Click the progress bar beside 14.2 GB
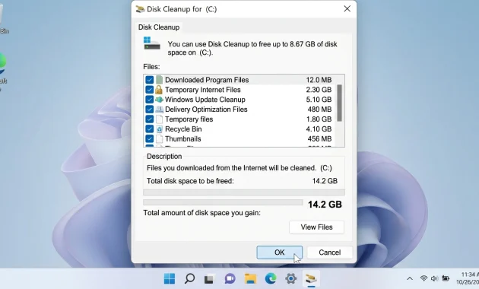This screenshot has height=289, width=479. pyautogui.click(x=223, y=202)
